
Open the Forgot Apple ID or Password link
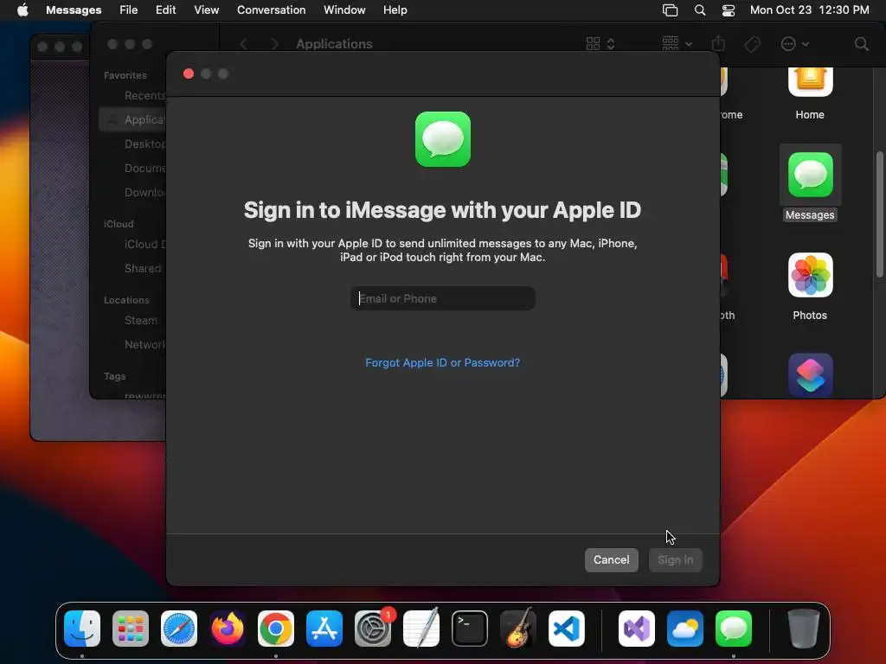click(x=442, y=362)
